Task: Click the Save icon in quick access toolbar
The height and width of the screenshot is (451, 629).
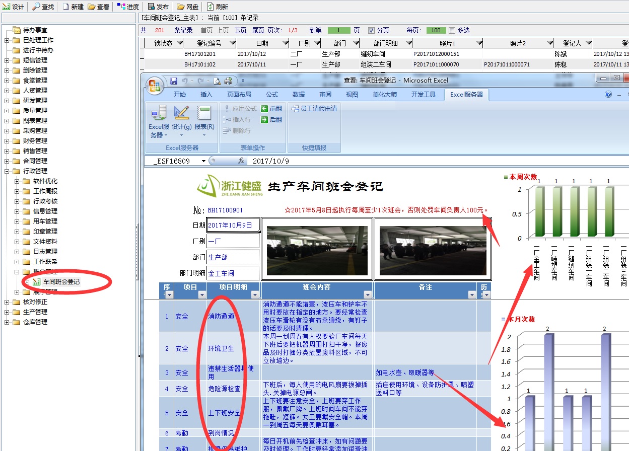Action: coord(174,81)
